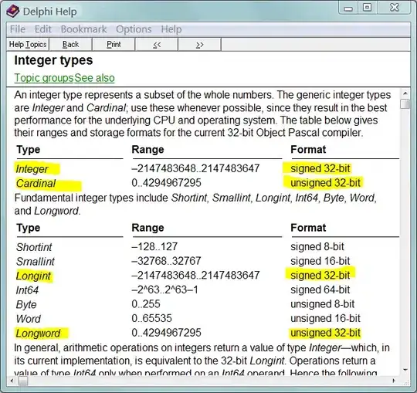417x393 pixels.
Task: Click Cardinal's range 0..4294967295
Action: 166,183
